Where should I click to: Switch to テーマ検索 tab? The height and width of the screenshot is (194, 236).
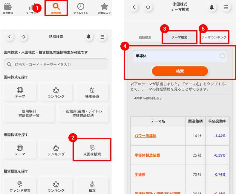pos(180,37)
